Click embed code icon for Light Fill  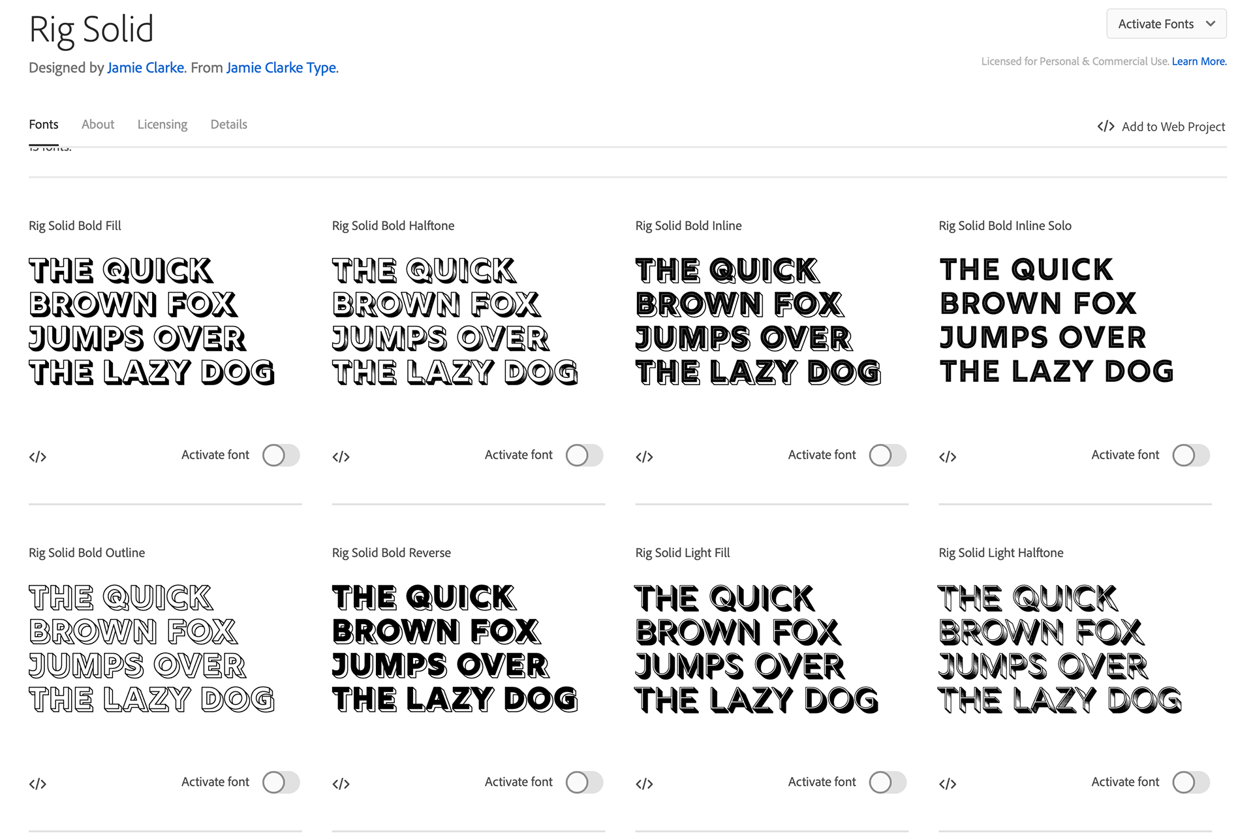645,784
